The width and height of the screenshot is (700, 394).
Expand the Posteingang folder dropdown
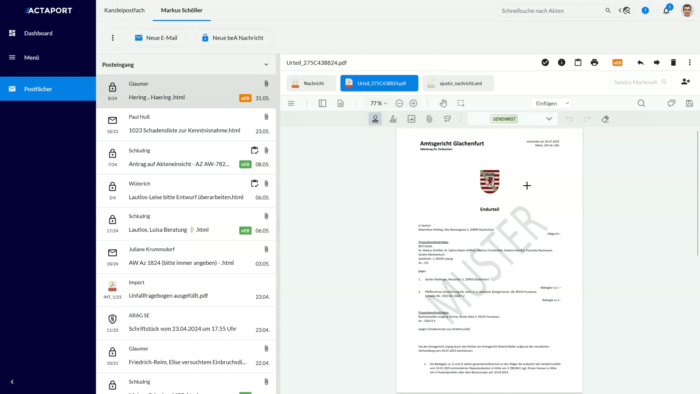point(266,65)
